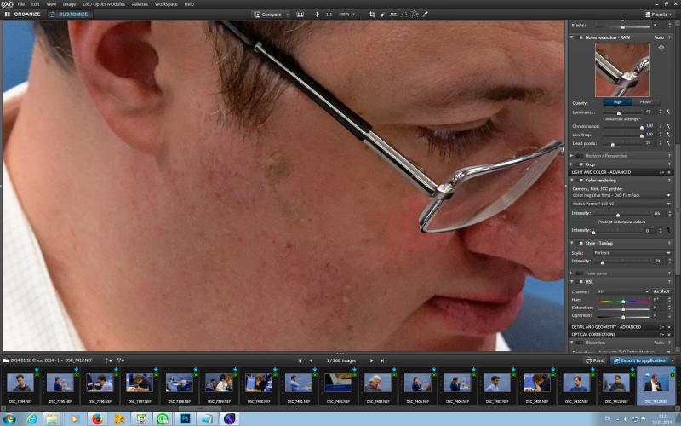The image size is (681, 426).
Task: Click the Windows Start button
Action: point(9,419)
